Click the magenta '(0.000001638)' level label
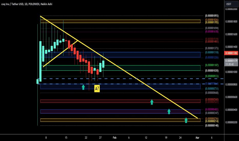The width and height of the screenshot is (239, 141). 212,32
